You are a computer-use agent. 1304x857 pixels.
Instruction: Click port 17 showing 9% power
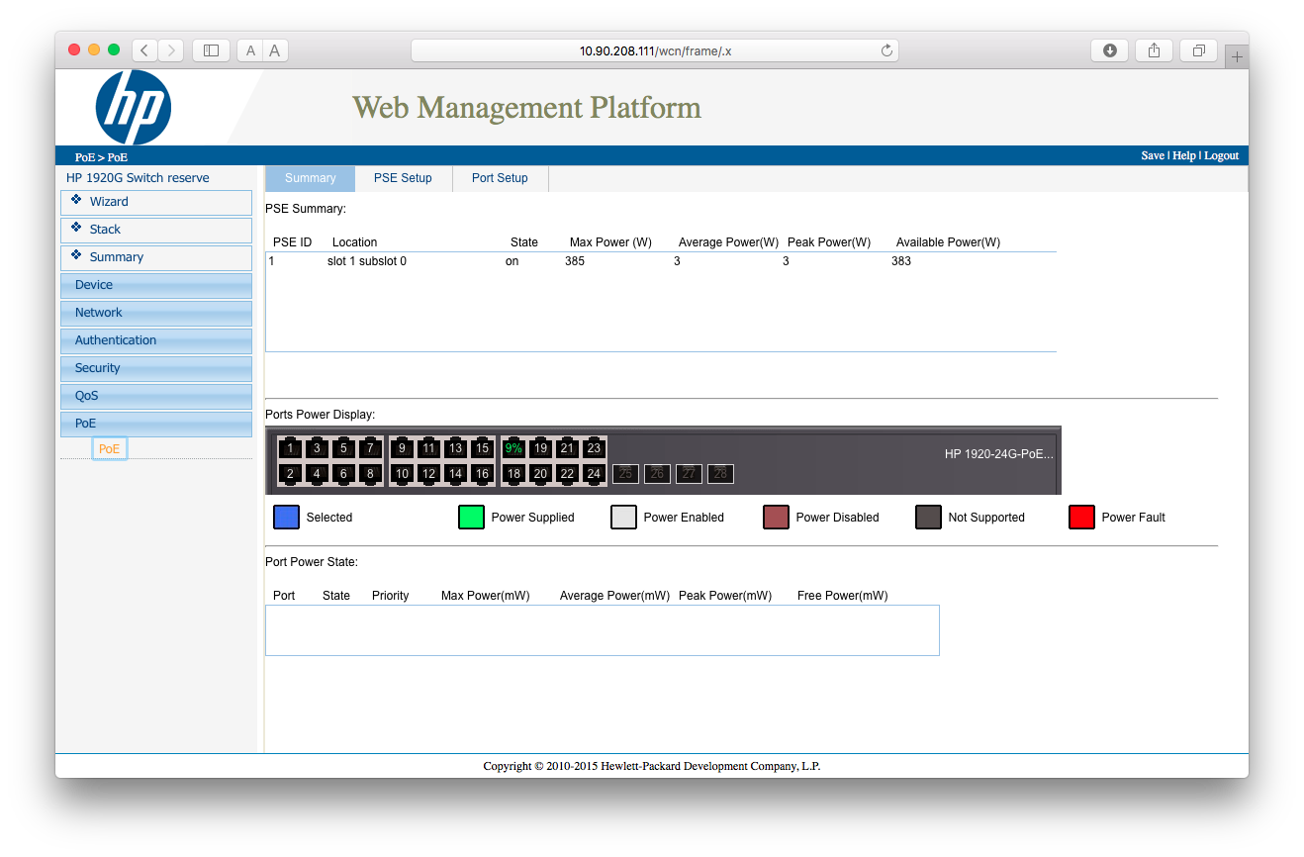click(x=513, y=448)
